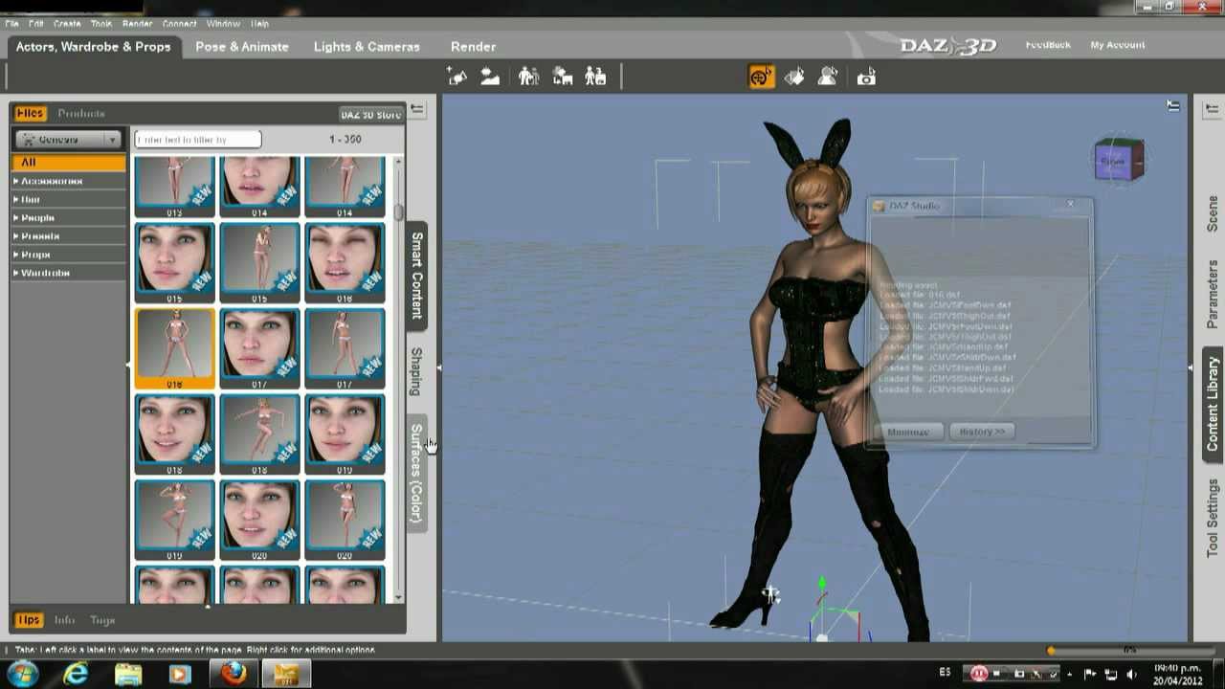This screenshot has height=689, width=1225.
Task: Open Windows Media Player on taskbar
Action: click(x=180, y=674)
